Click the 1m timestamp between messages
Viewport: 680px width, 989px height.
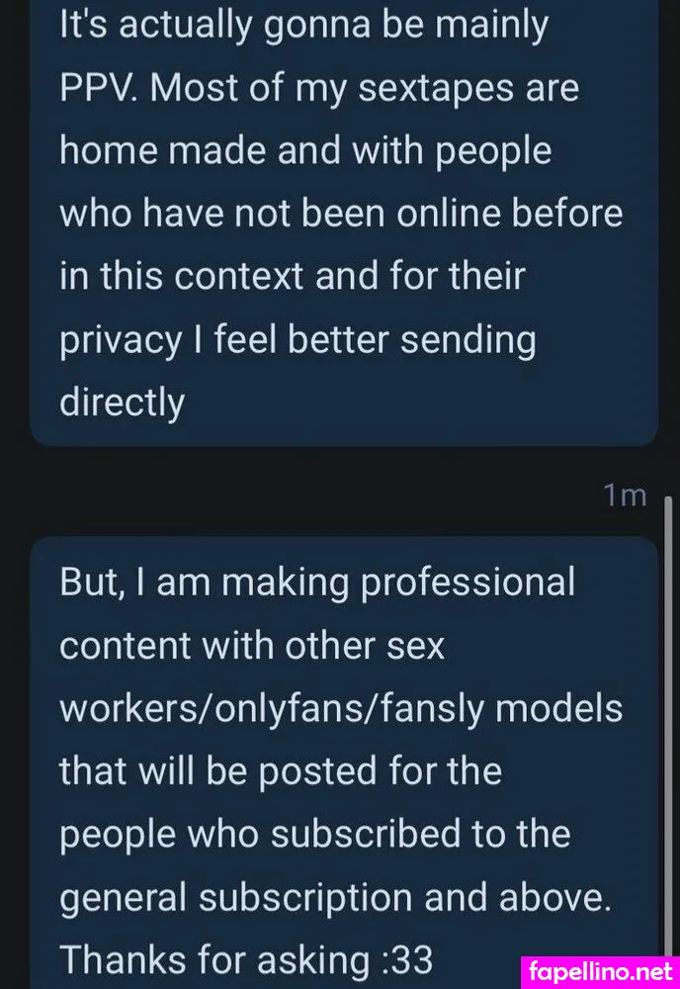(625, 494)
